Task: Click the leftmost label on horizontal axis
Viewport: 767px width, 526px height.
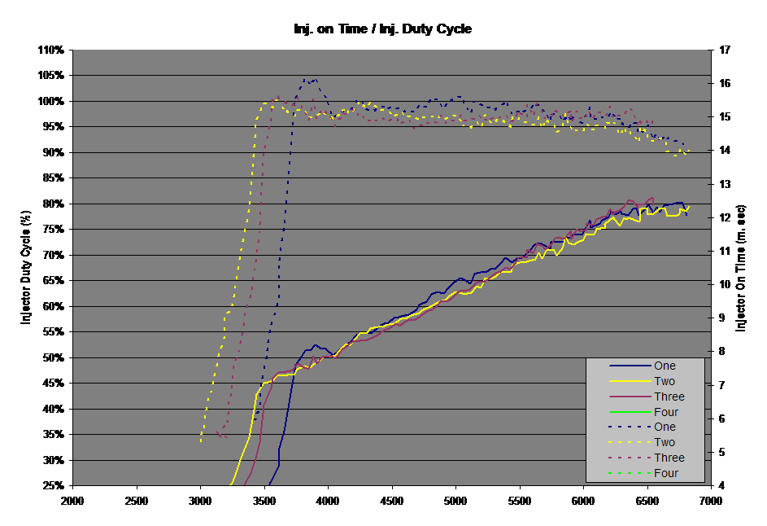Action: click(x=72, y=498)
